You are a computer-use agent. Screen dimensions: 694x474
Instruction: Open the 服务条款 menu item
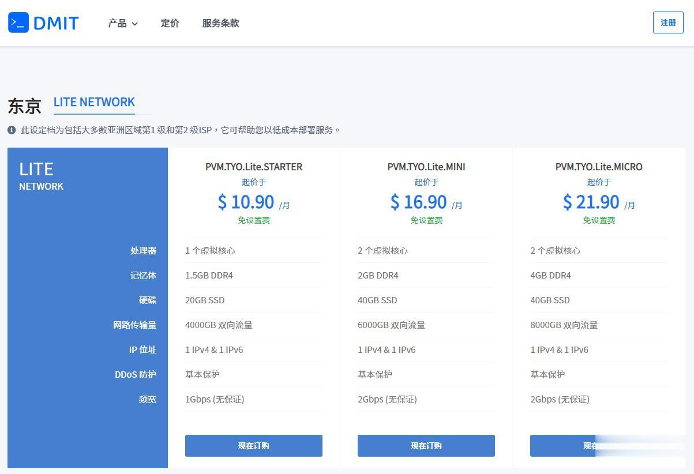[220, 23]
